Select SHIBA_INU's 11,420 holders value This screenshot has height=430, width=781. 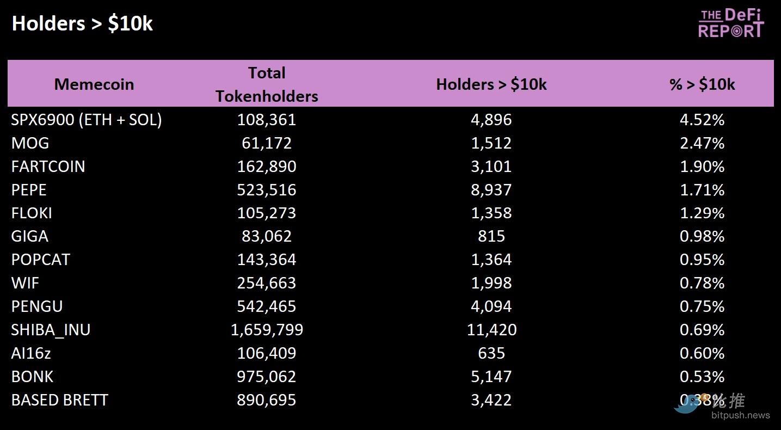pos(491,330)
